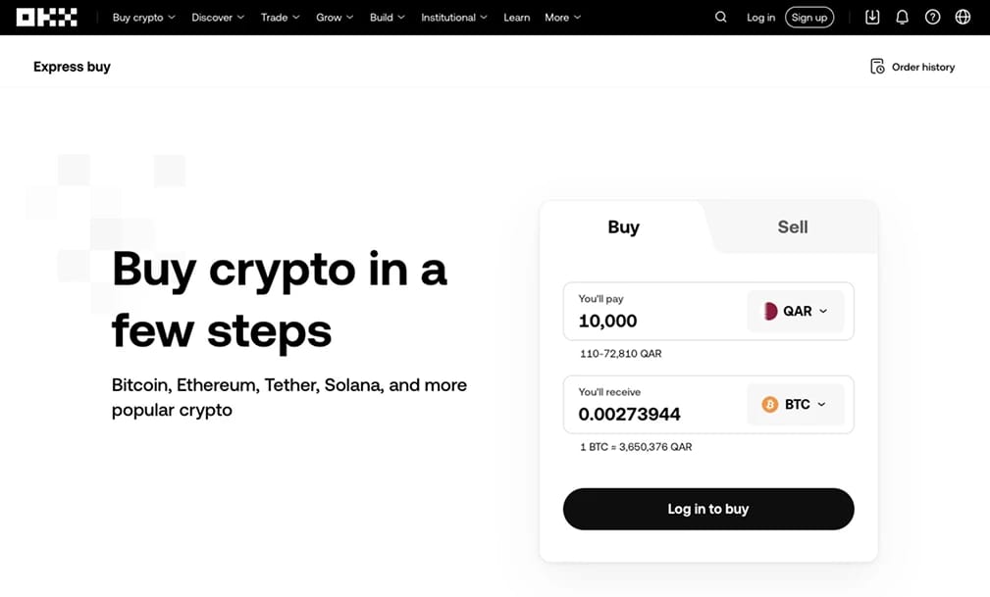
Task: Open the Learn menu item
Action: 516,18
